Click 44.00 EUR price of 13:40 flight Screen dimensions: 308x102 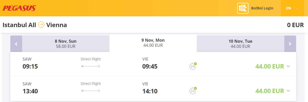270,91
